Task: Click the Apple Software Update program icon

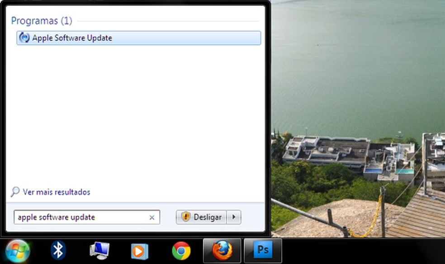Action: click(x=24, y=38)
